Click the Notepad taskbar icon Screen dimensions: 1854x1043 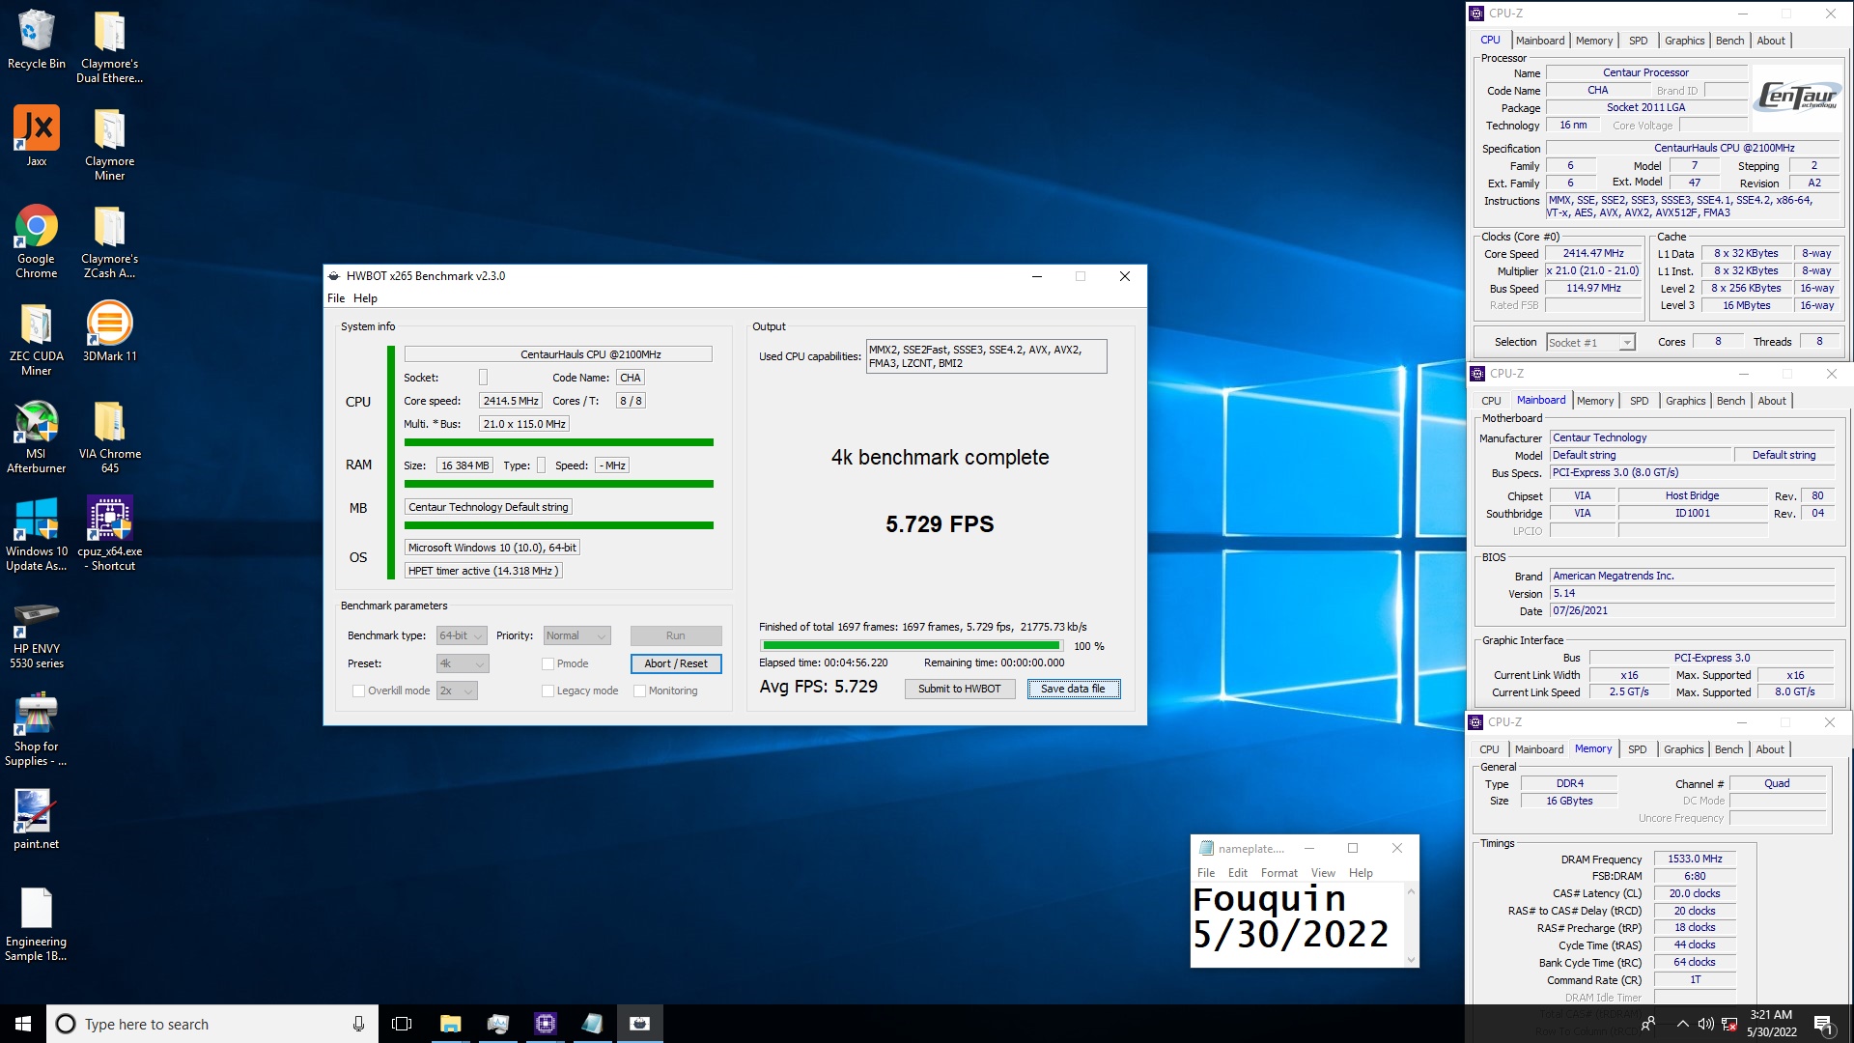point(592,1024)
